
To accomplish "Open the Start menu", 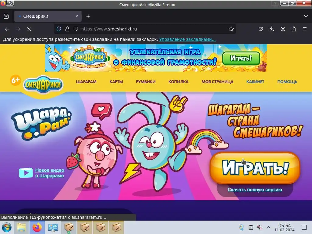I will 7,227.
